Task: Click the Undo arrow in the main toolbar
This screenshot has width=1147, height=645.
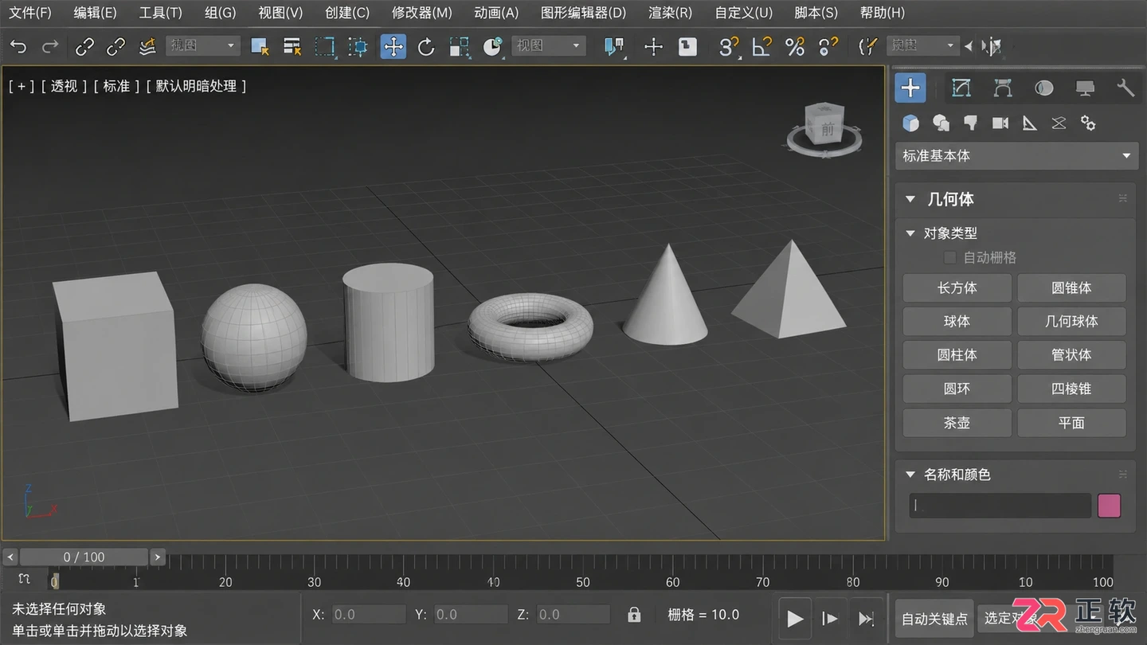Action: 18,46
